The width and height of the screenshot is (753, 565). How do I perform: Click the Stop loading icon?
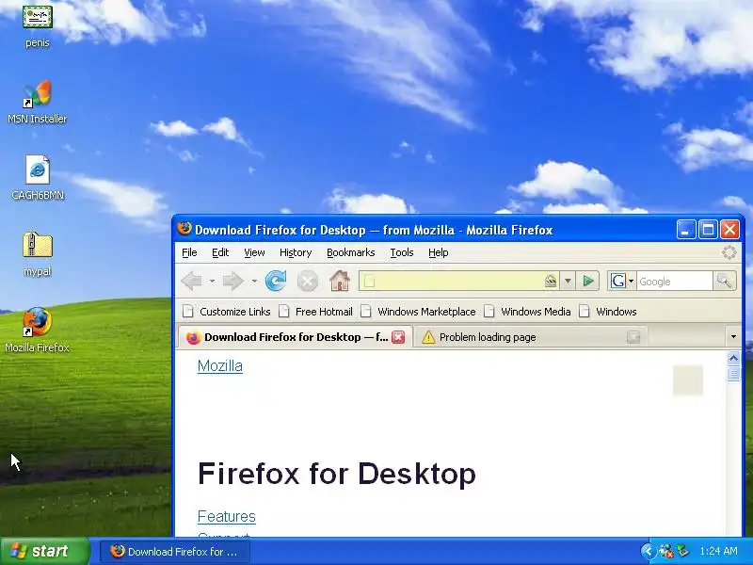[x=308, y=281]
